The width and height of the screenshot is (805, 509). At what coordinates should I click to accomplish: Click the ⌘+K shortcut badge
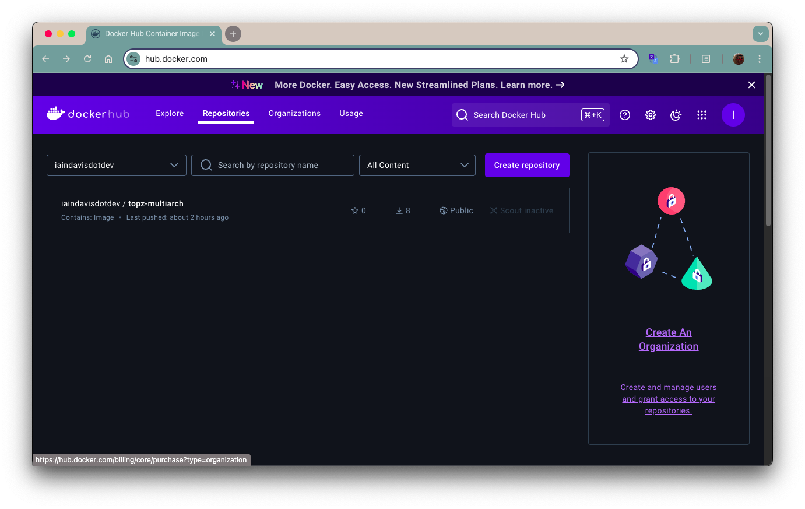(593, 115)
